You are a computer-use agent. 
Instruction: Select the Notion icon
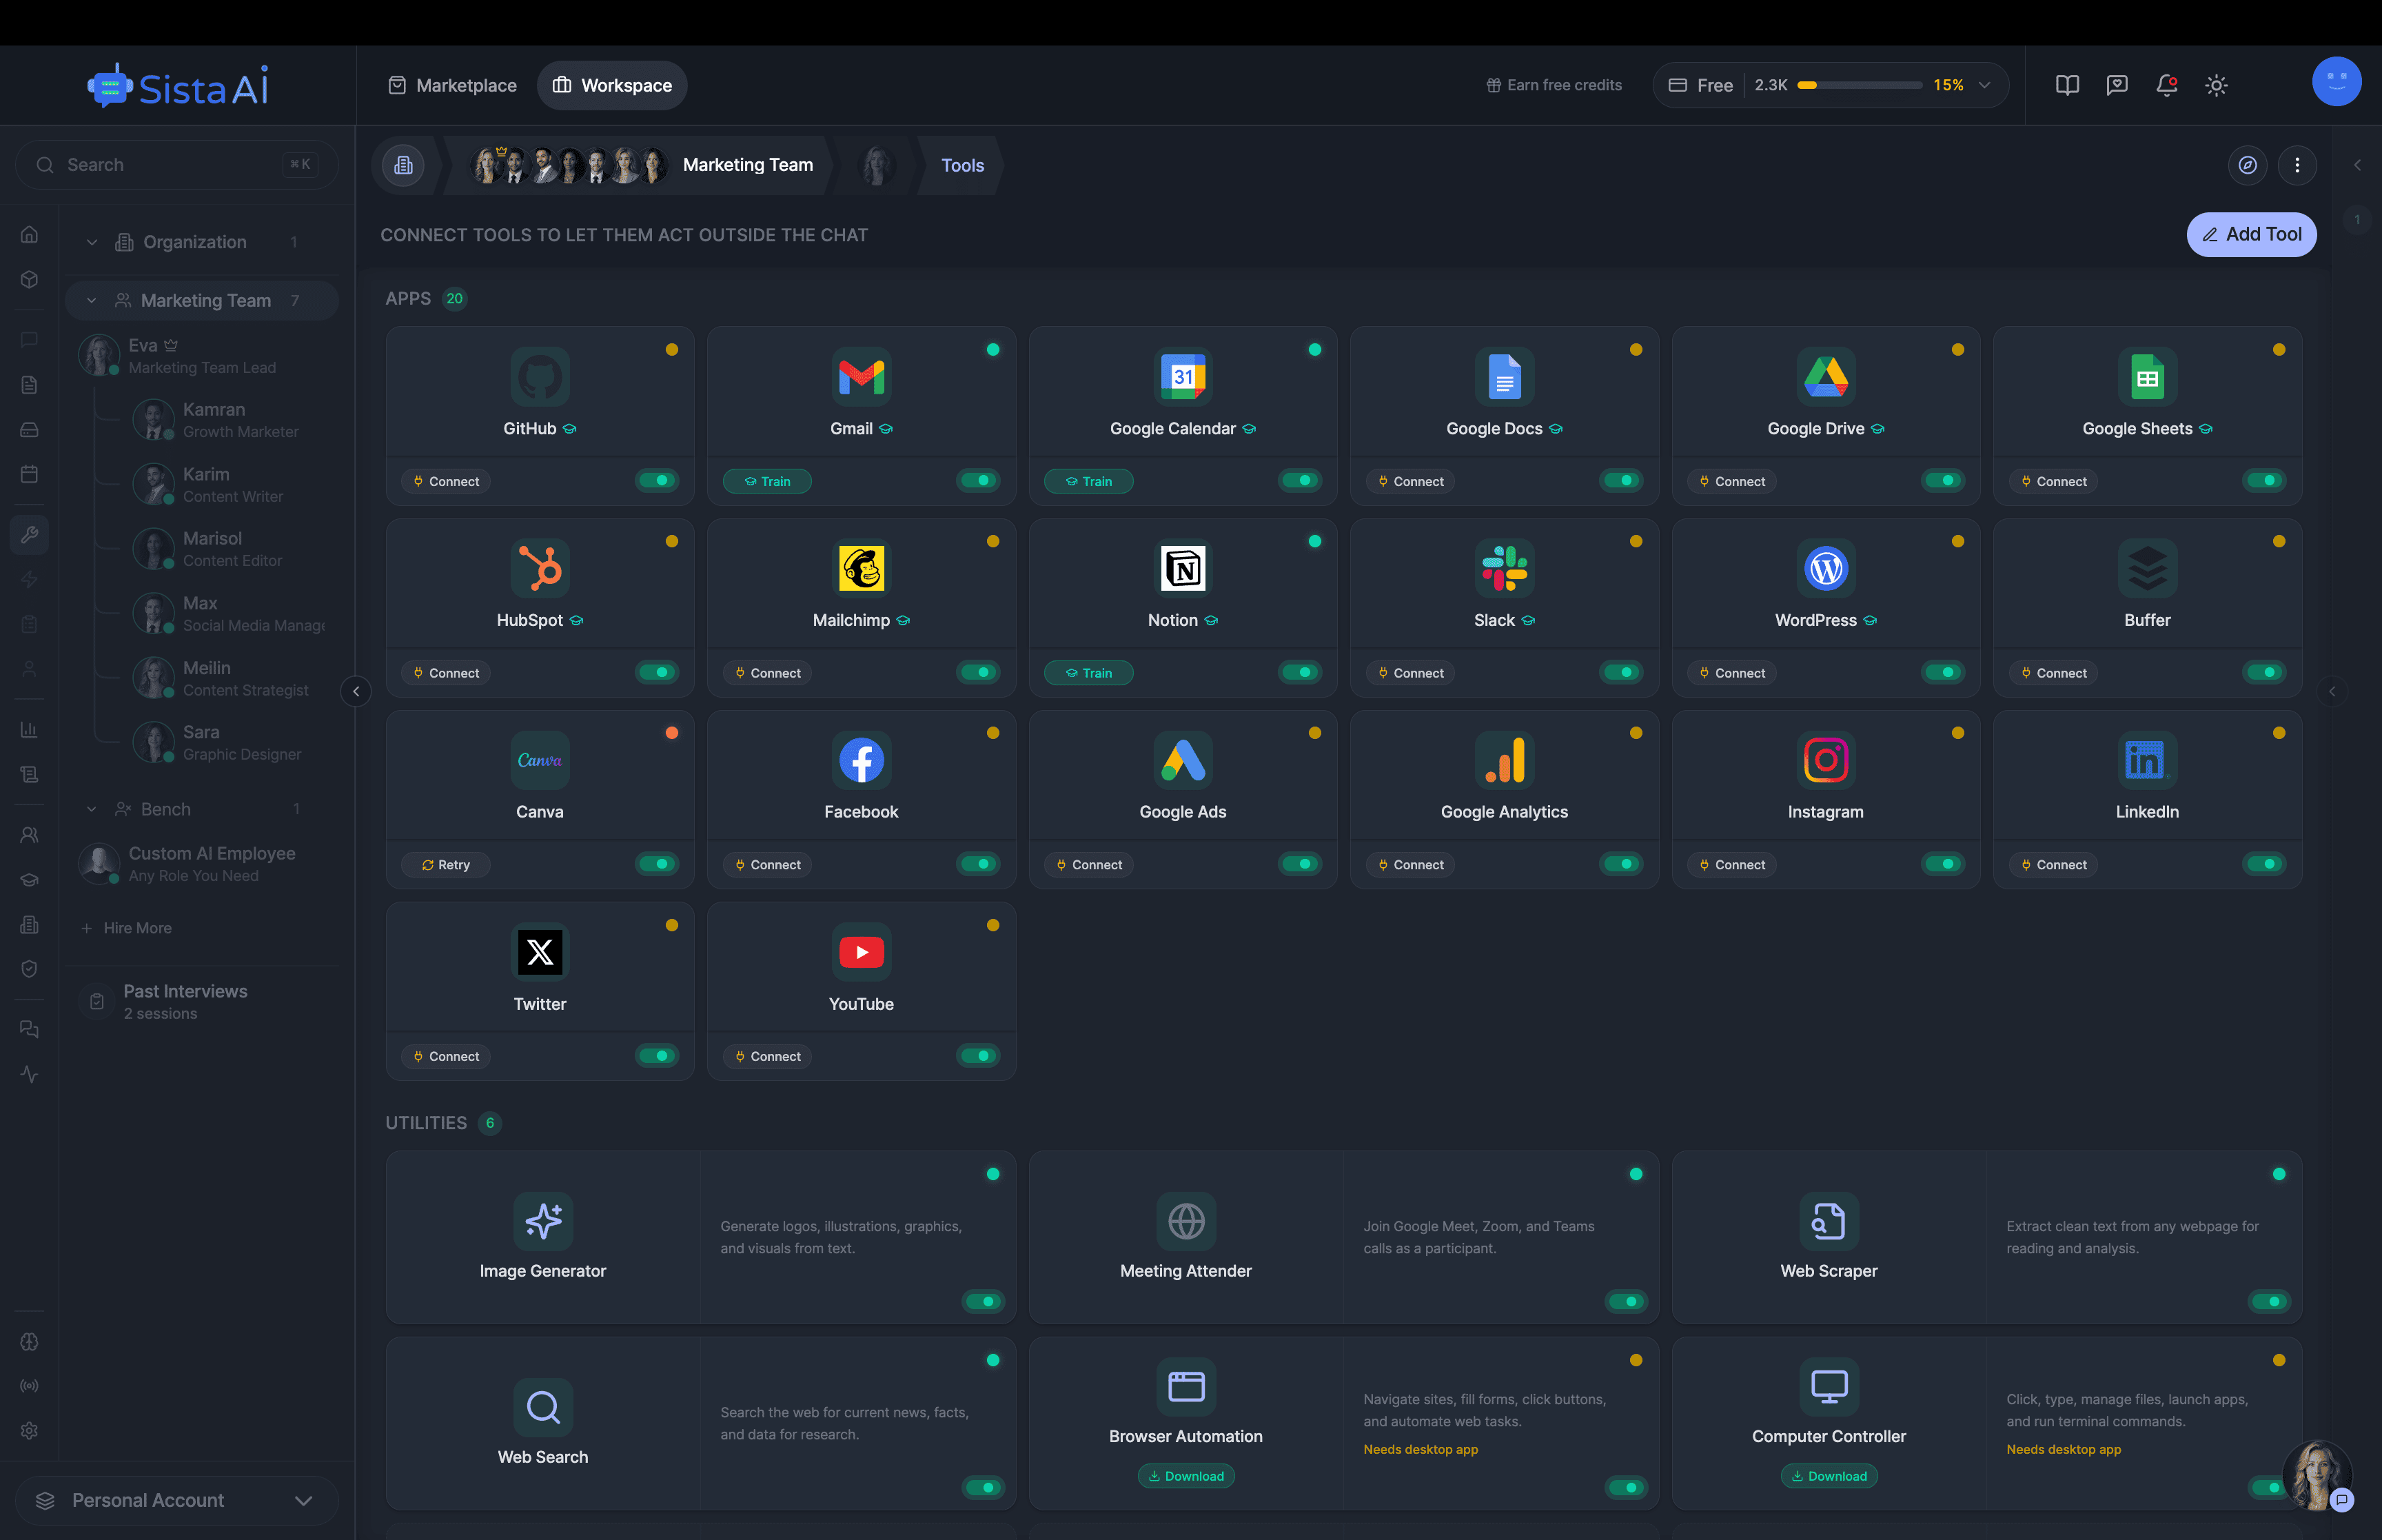tap(1183, 569)
